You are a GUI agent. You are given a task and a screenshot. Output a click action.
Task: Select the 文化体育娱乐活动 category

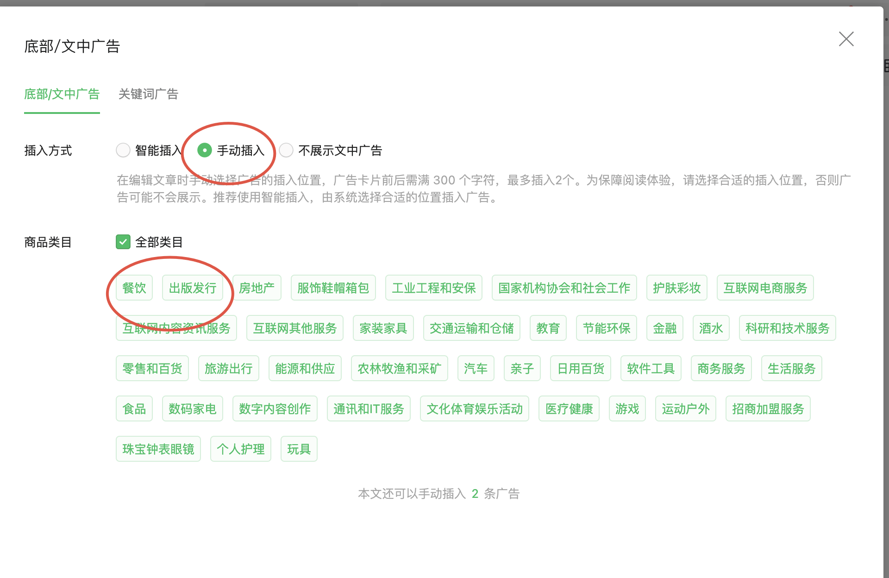click(x=475, y=408)
